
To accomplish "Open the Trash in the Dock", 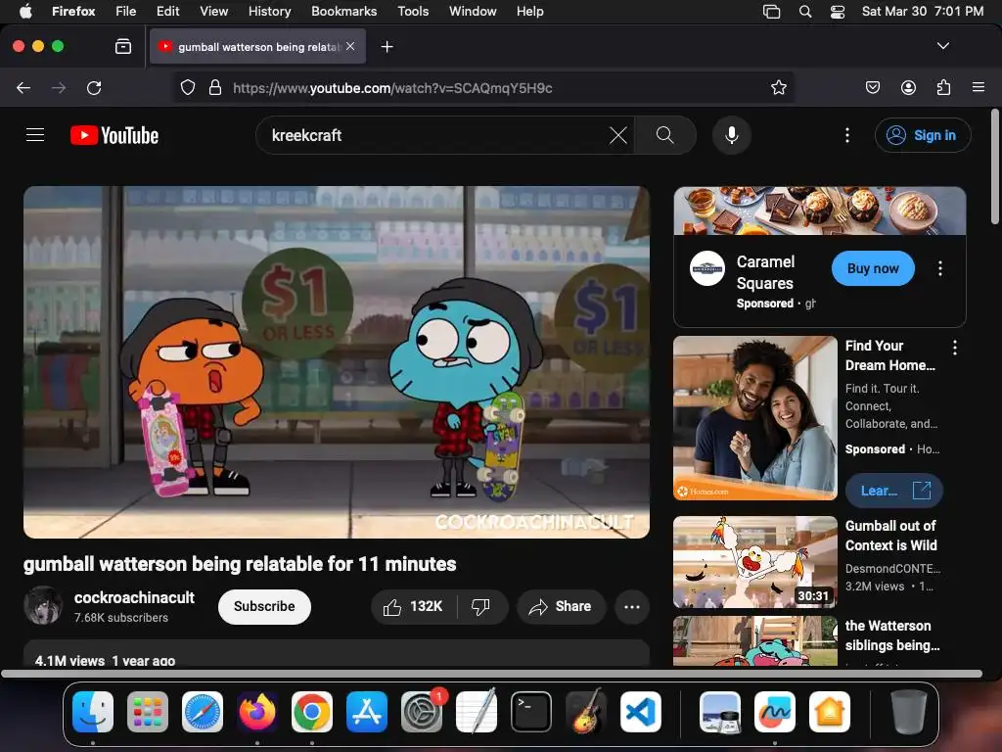I will coord(909,711).
